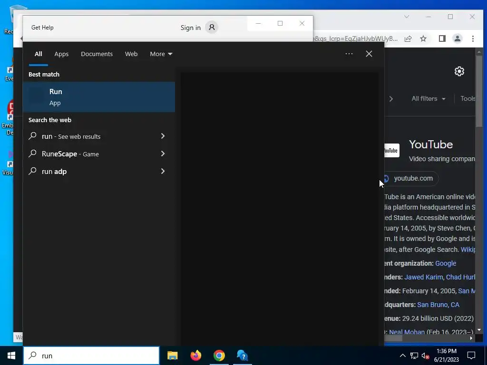Switch to Chrome from the taskbar
This screenshot has width=487, height=365.
pos(219,355)
